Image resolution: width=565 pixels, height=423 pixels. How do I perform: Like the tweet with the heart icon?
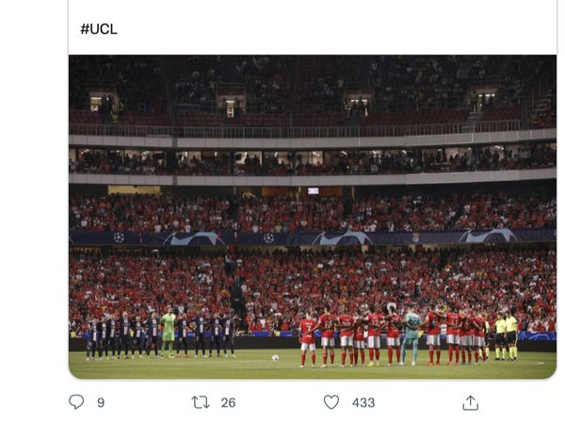331,402
